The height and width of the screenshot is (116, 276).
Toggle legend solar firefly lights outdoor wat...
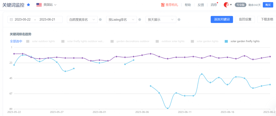pos(83,41)
